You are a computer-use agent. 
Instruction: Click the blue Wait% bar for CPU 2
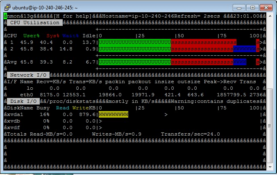coord(245,49)
